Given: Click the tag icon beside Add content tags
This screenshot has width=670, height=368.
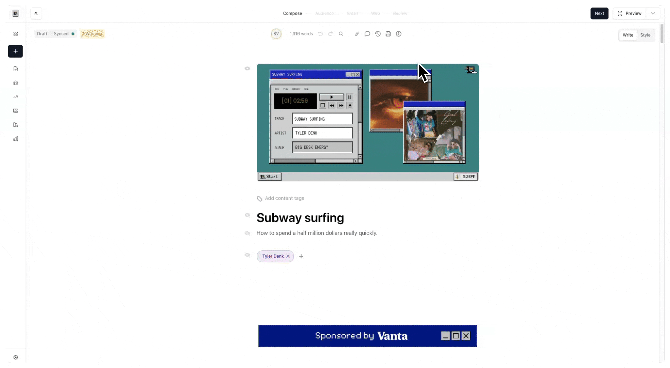Looking at the screenshot, I should click(x=259, y=199).
